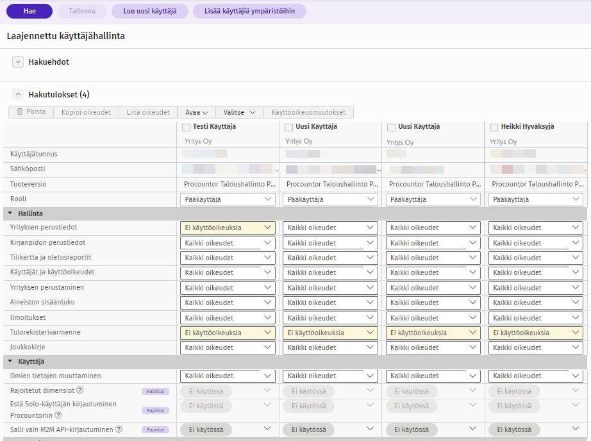Tick the checkbox for Testi Käyttäjä
This screenshot has height=441, width=591.
(x=186, y=128)
